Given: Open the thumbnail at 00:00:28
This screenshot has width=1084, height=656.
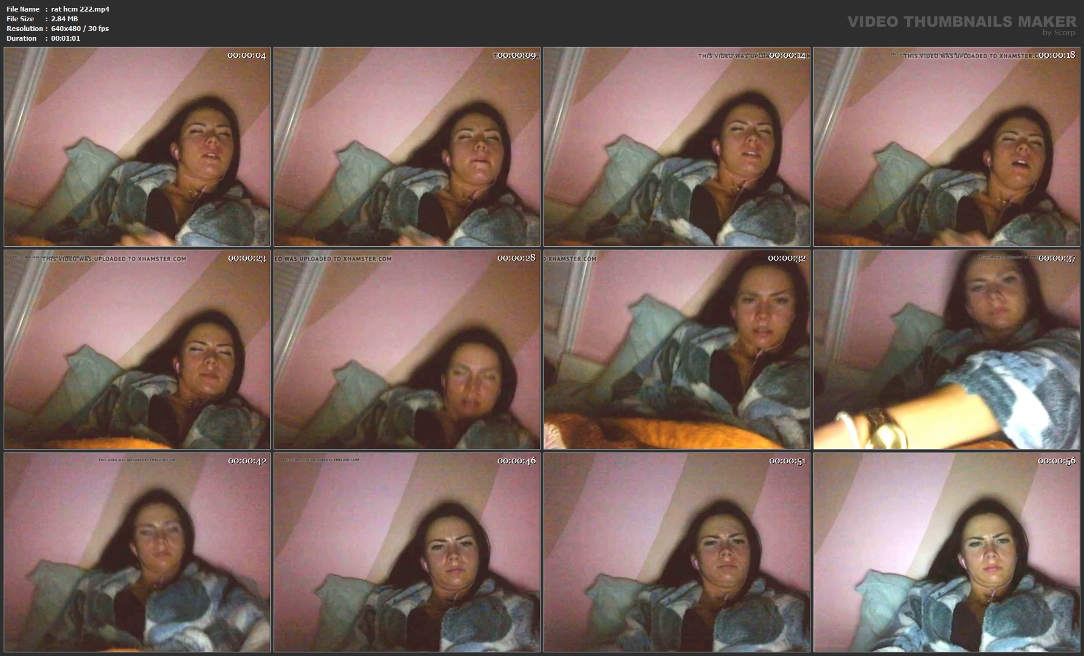Looking at the screenshot, I should tap(407, 349).
